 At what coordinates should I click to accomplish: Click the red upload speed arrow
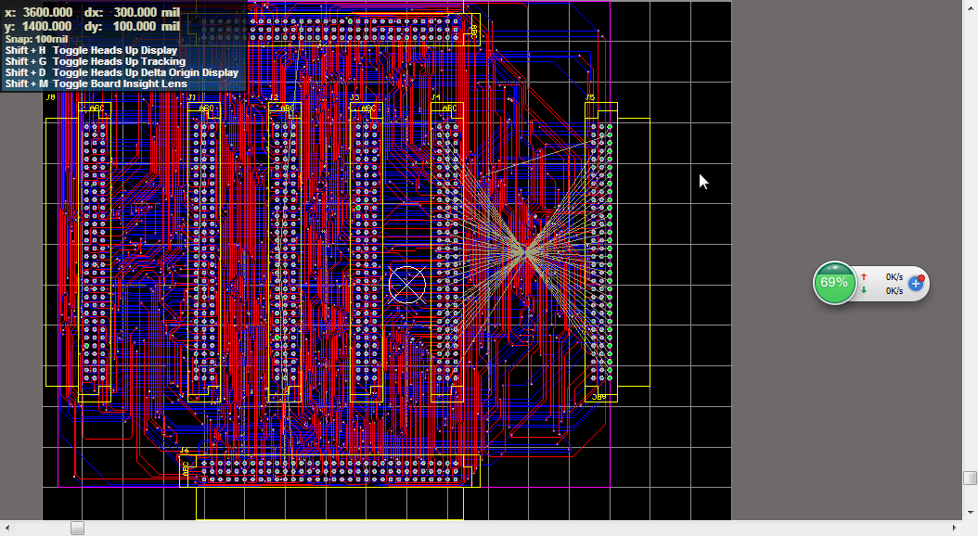coord(864,276)
